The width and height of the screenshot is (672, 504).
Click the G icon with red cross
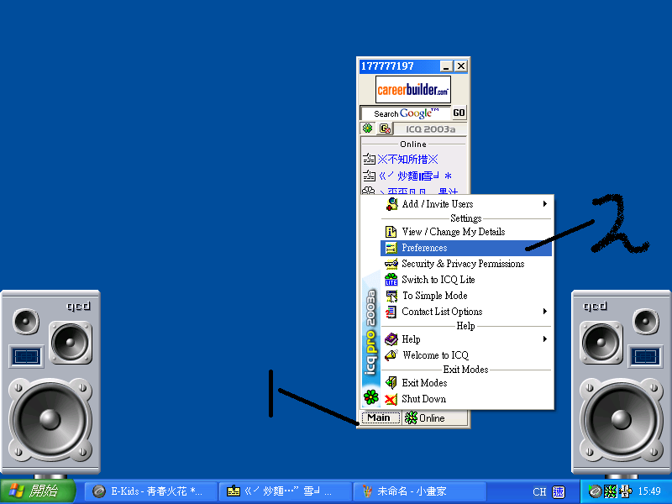click(x=385, y=129)
